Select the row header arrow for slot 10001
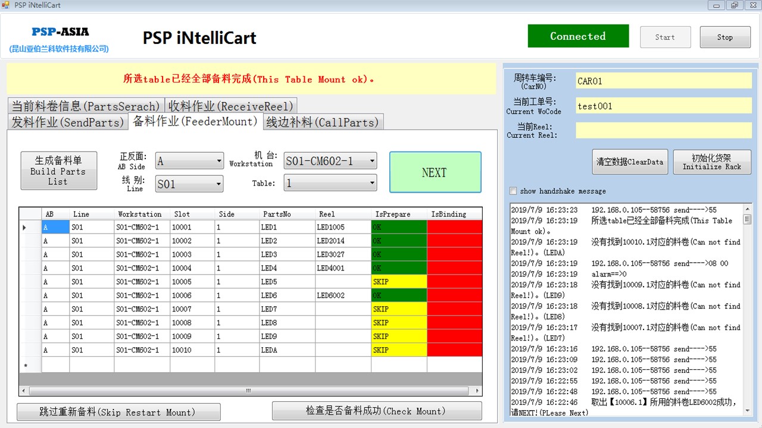Image resolution: width=762 pixels, height=428 pixels. [x=30, y=227]
